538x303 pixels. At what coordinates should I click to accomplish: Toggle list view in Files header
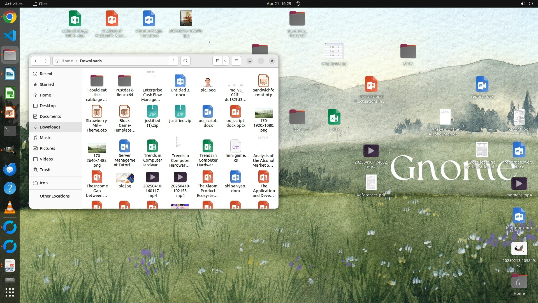(x=217, y=61)
